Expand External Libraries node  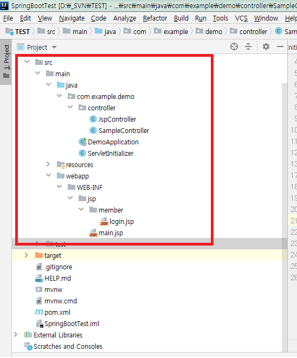point(16,335)
